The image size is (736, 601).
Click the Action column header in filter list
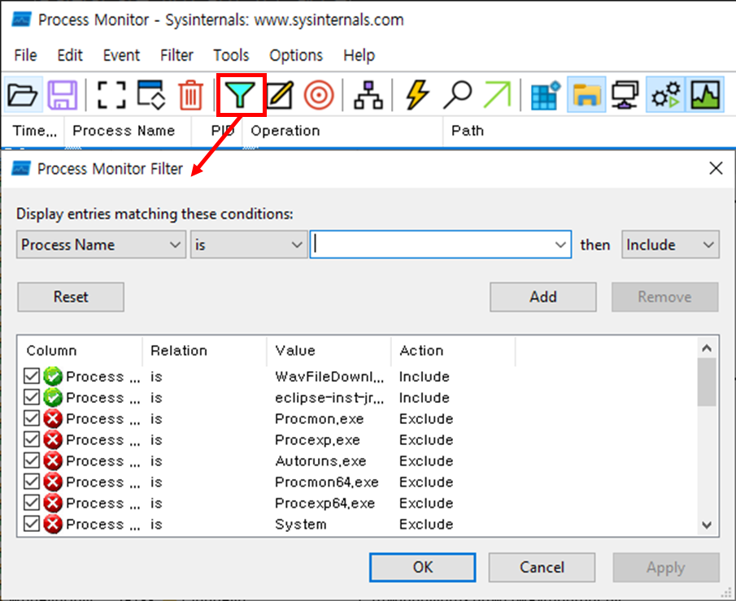(x=453, y=351)
